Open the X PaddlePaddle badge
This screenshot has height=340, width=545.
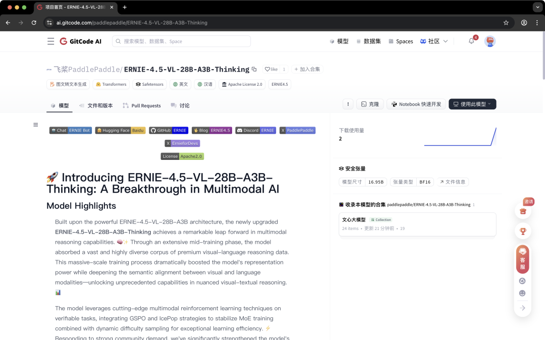[x=298, y=131]
